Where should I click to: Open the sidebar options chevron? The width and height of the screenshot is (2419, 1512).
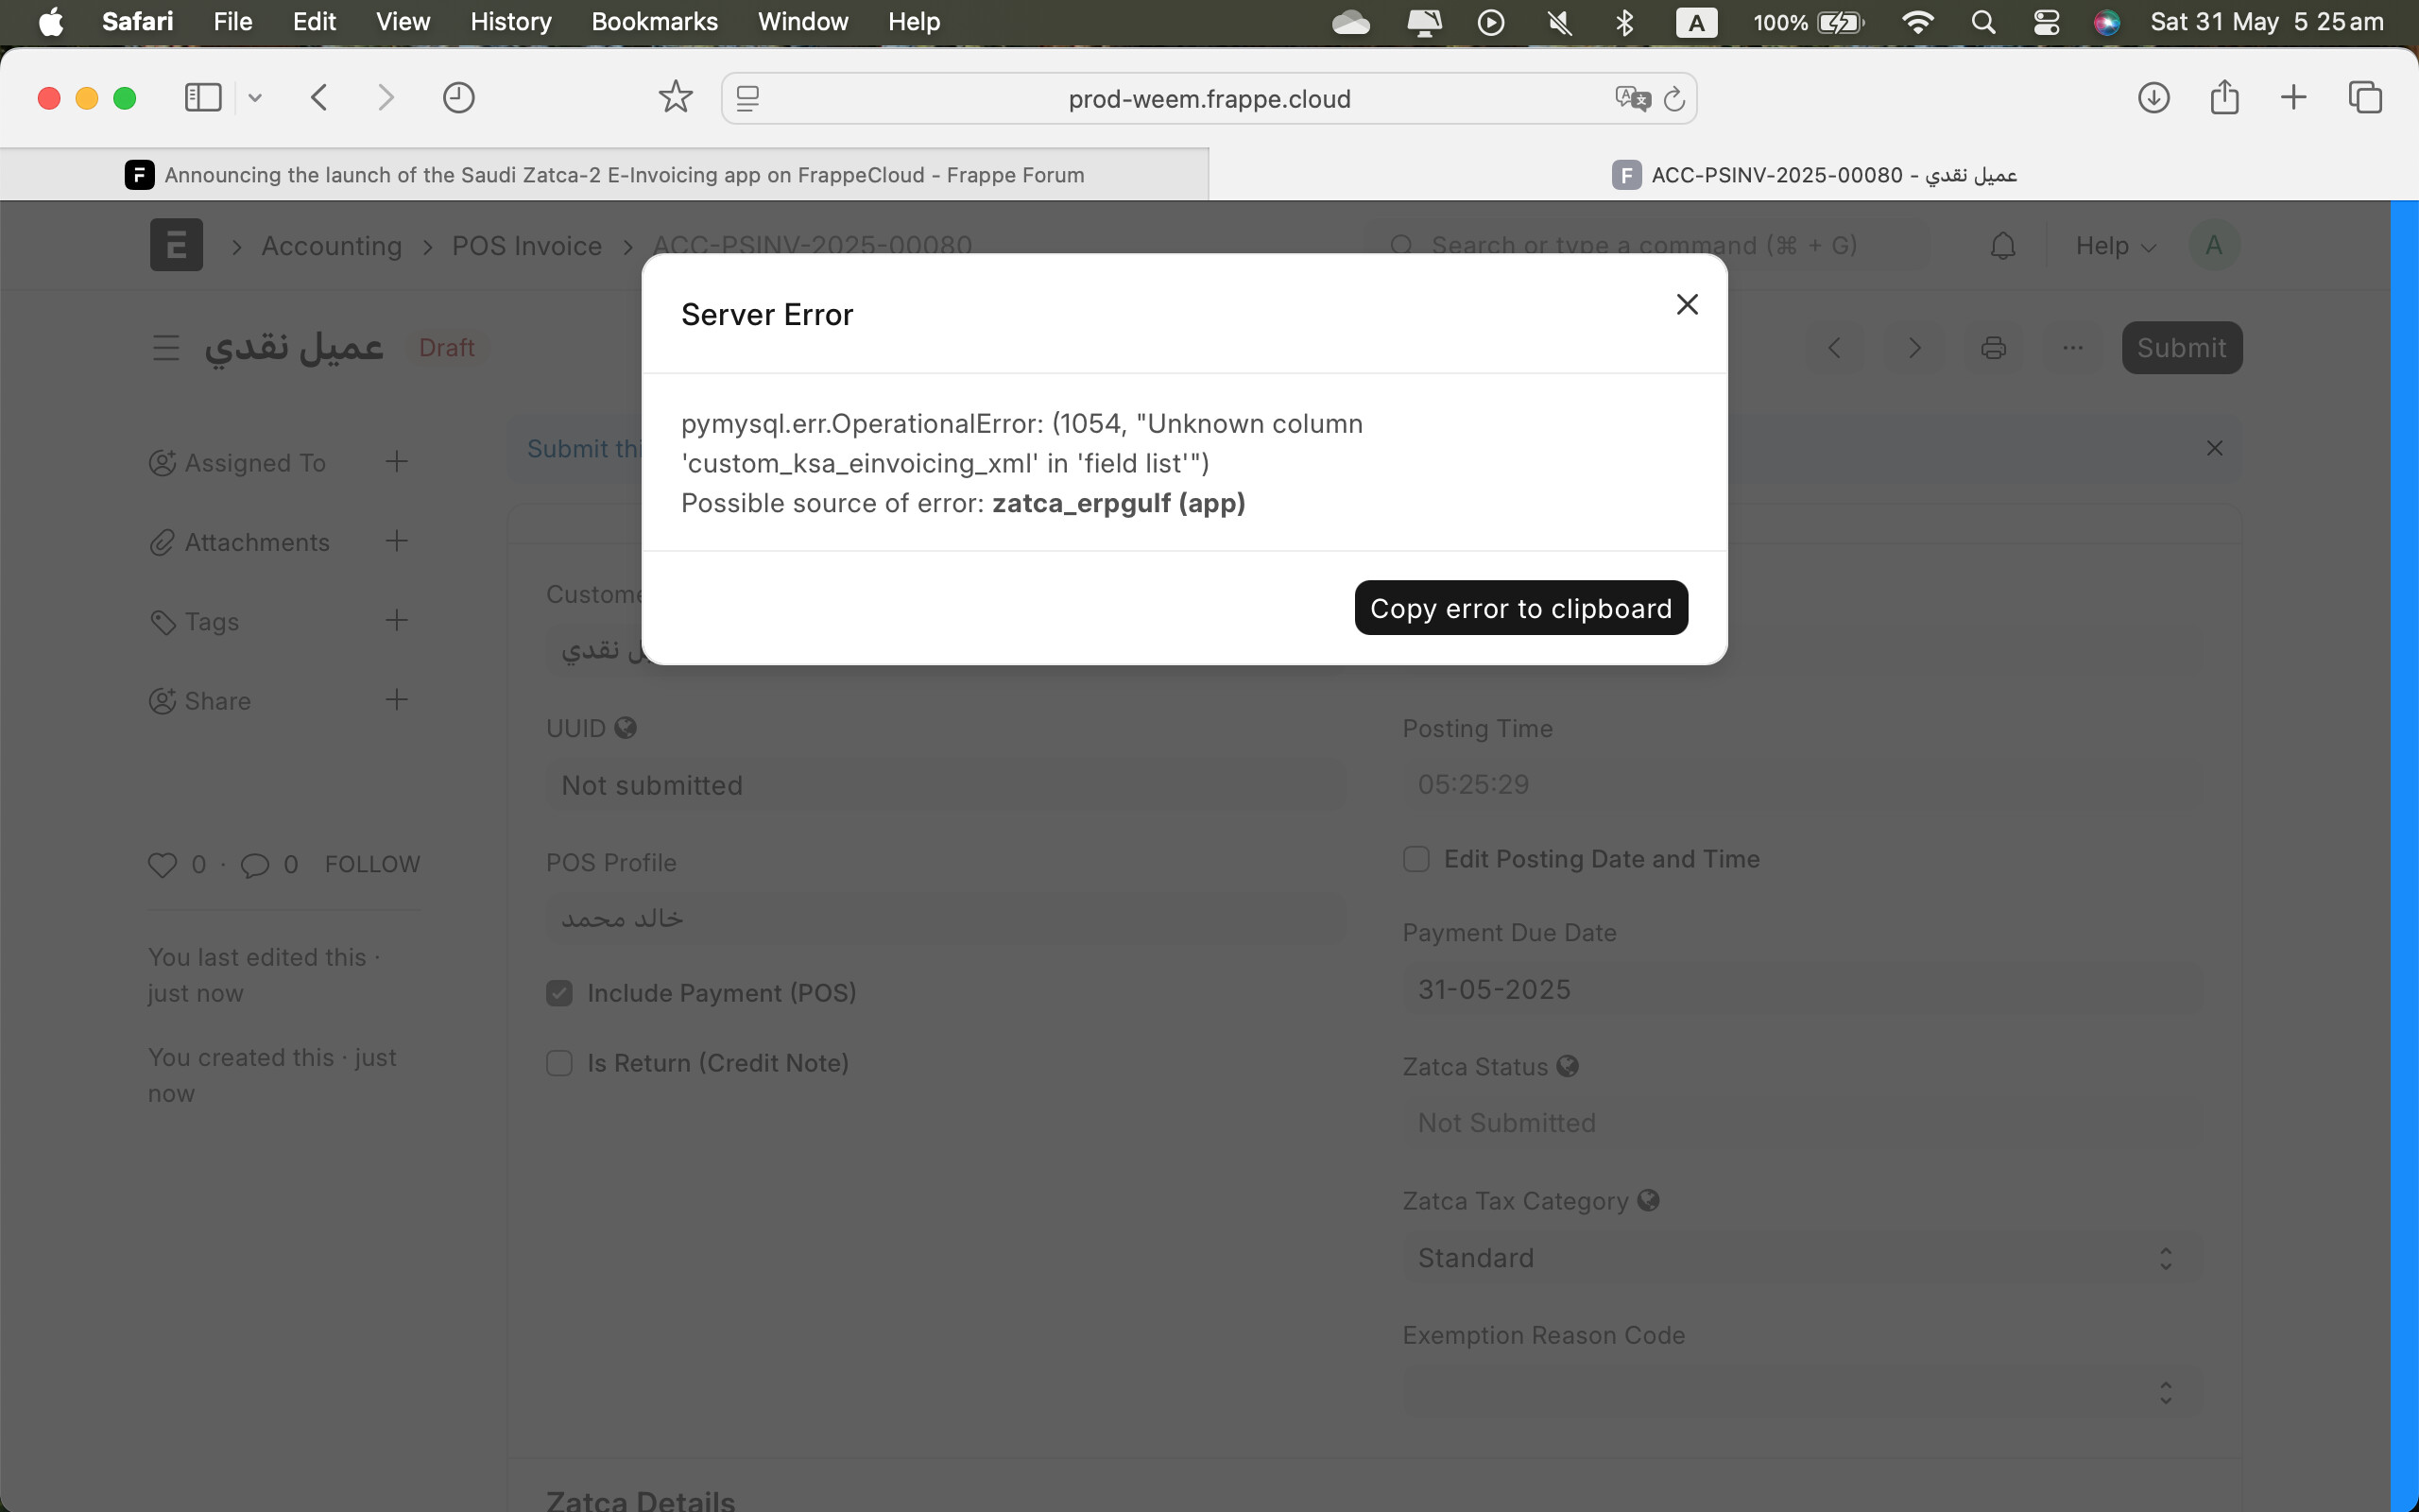(255, 98)
